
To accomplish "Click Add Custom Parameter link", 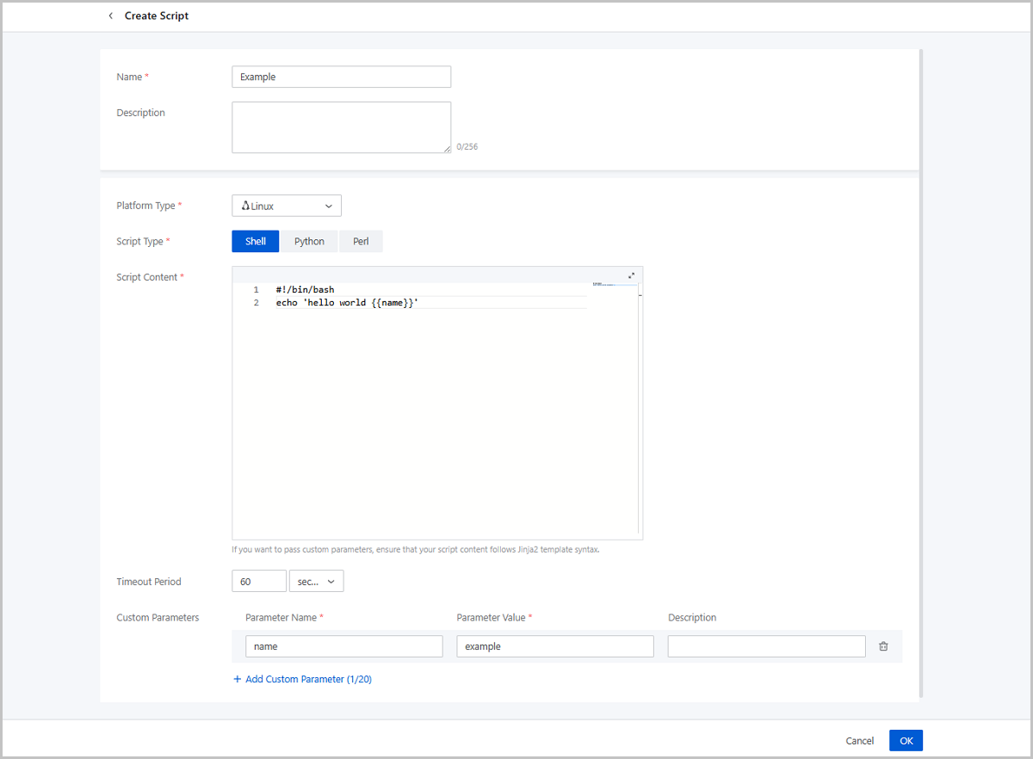I will [308, 679].
